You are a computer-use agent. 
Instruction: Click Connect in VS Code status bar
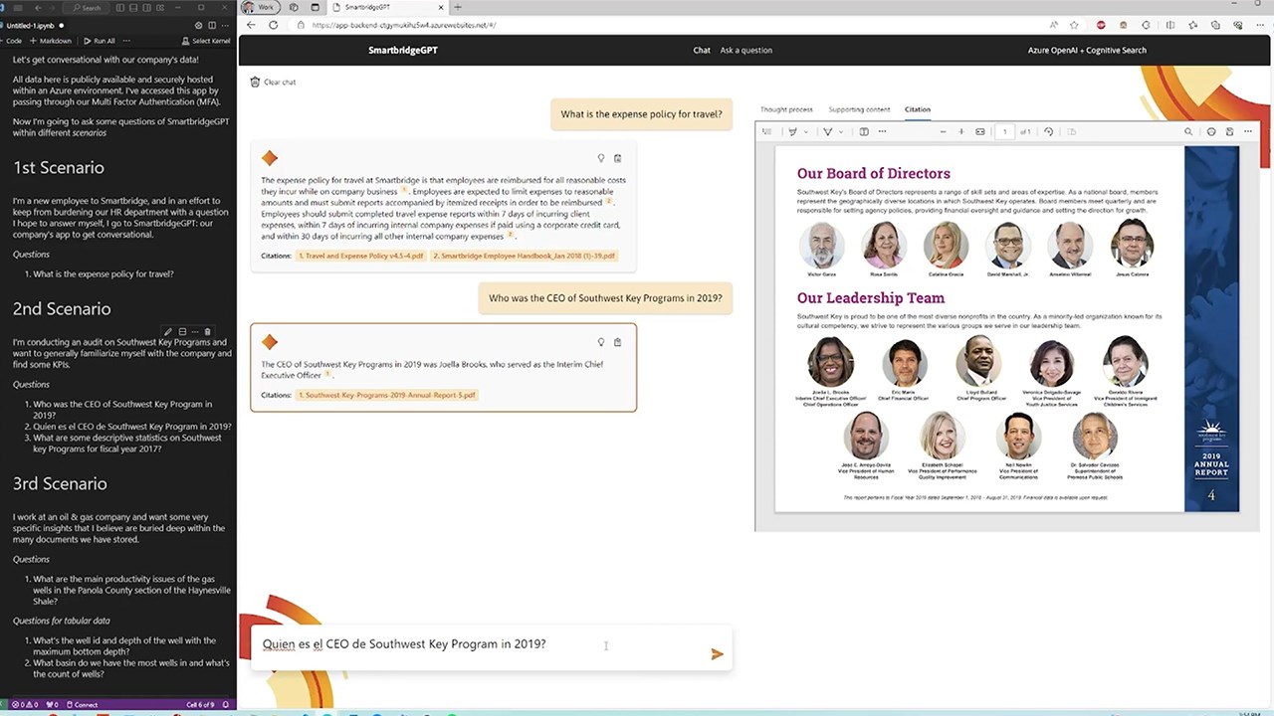pos(81,704)
